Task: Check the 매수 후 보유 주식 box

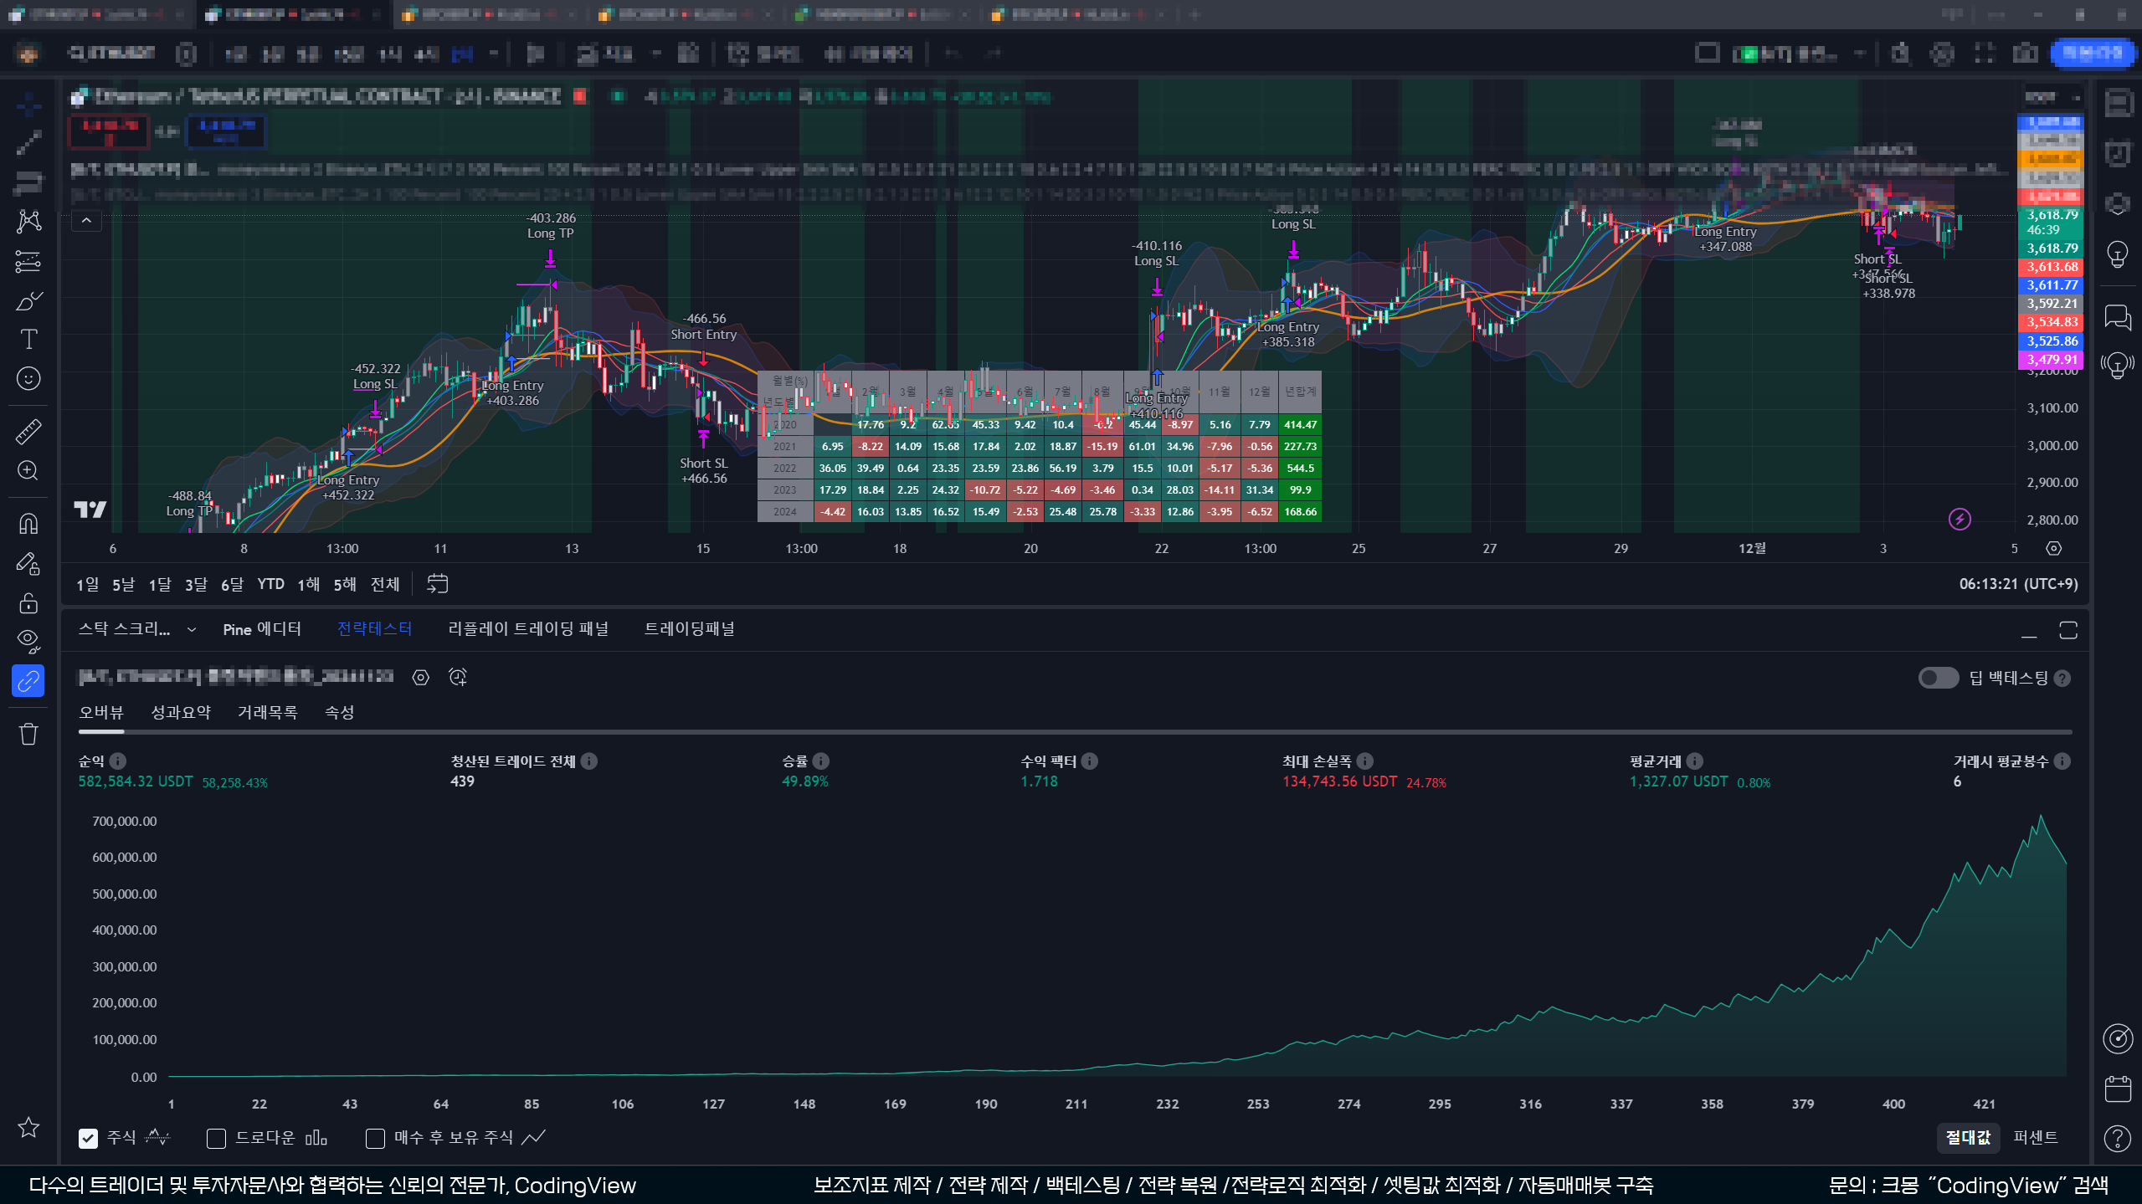Action: (375, 1138)
